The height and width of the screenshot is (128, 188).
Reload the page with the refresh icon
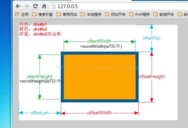point(36,6)
